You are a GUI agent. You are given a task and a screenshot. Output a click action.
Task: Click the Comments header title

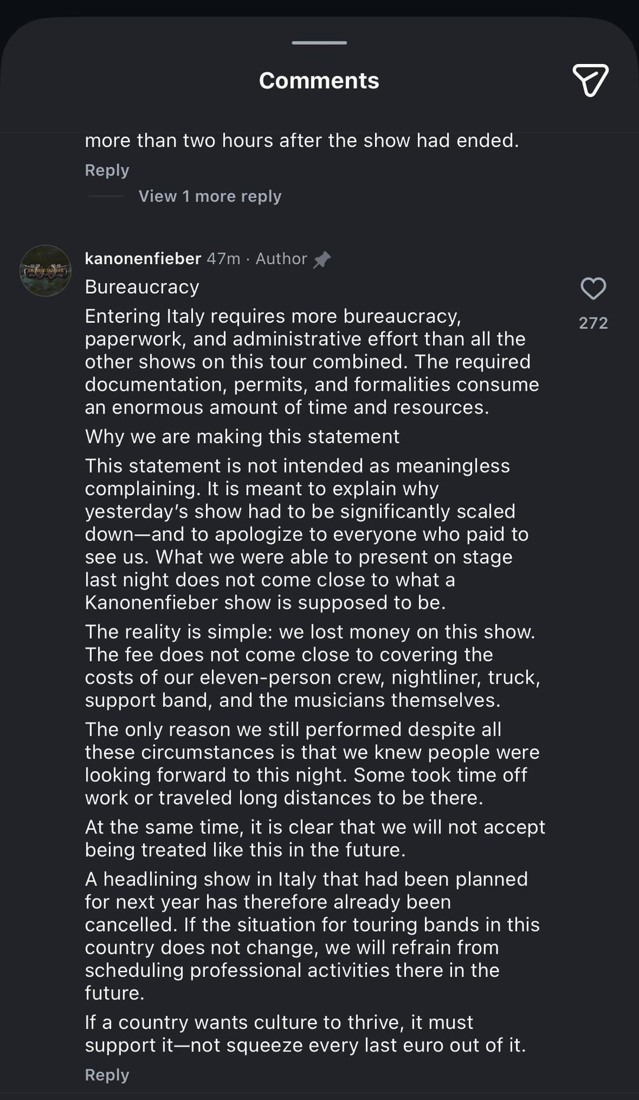[x=319, y=81]
